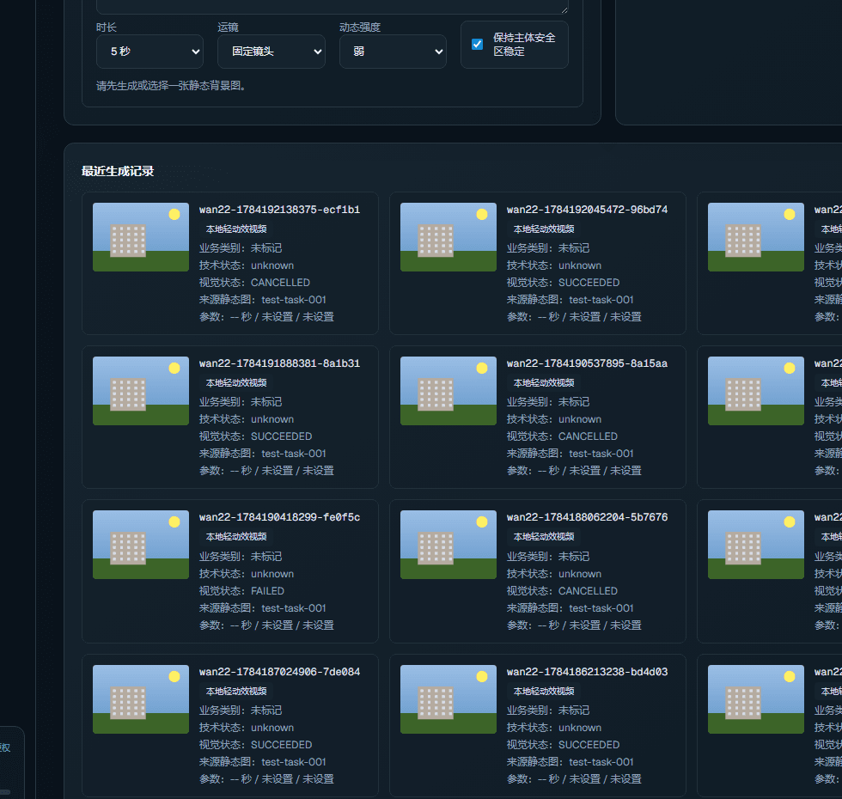
Task: Open thumbnail of record wan22-1784186213238-bd4d03
Action: (448, 699)
